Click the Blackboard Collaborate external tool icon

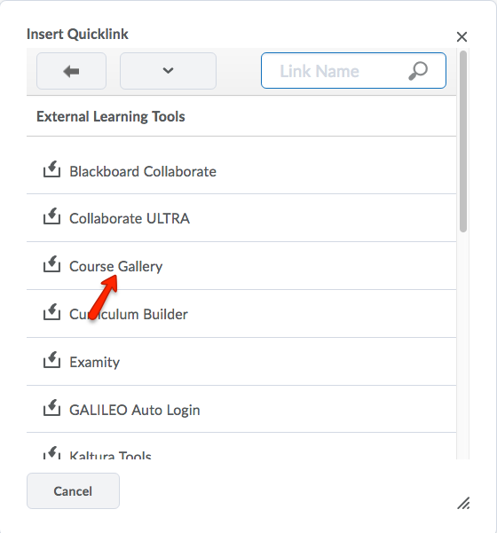(51, 169)
